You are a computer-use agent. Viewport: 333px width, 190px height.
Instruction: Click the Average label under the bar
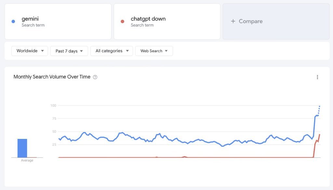click(x=27, y=160)
